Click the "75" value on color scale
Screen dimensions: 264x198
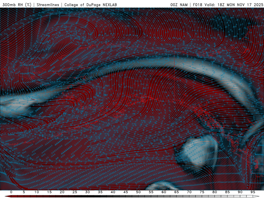pos(202,192)
